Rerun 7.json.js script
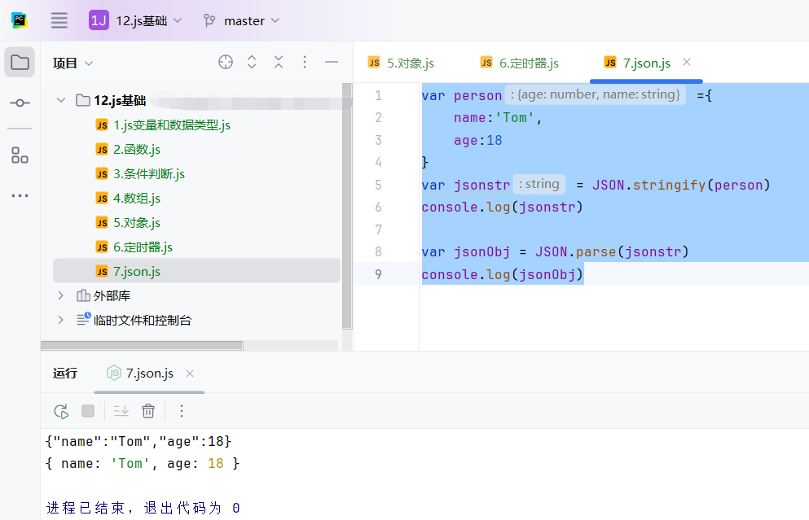809x520 pixels. (61, 411)
